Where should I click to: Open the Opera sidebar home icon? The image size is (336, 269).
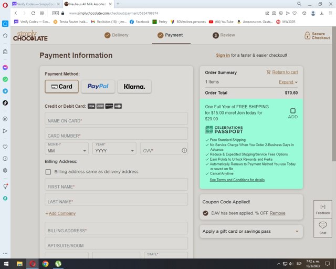pos(5,24)
